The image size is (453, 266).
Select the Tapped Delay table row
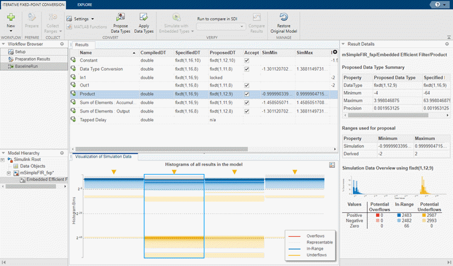[x=93, y=120]
